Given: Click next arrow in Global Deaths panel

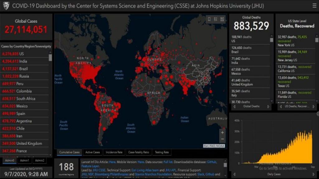Looking at the screenshot, I should (268, 107).
